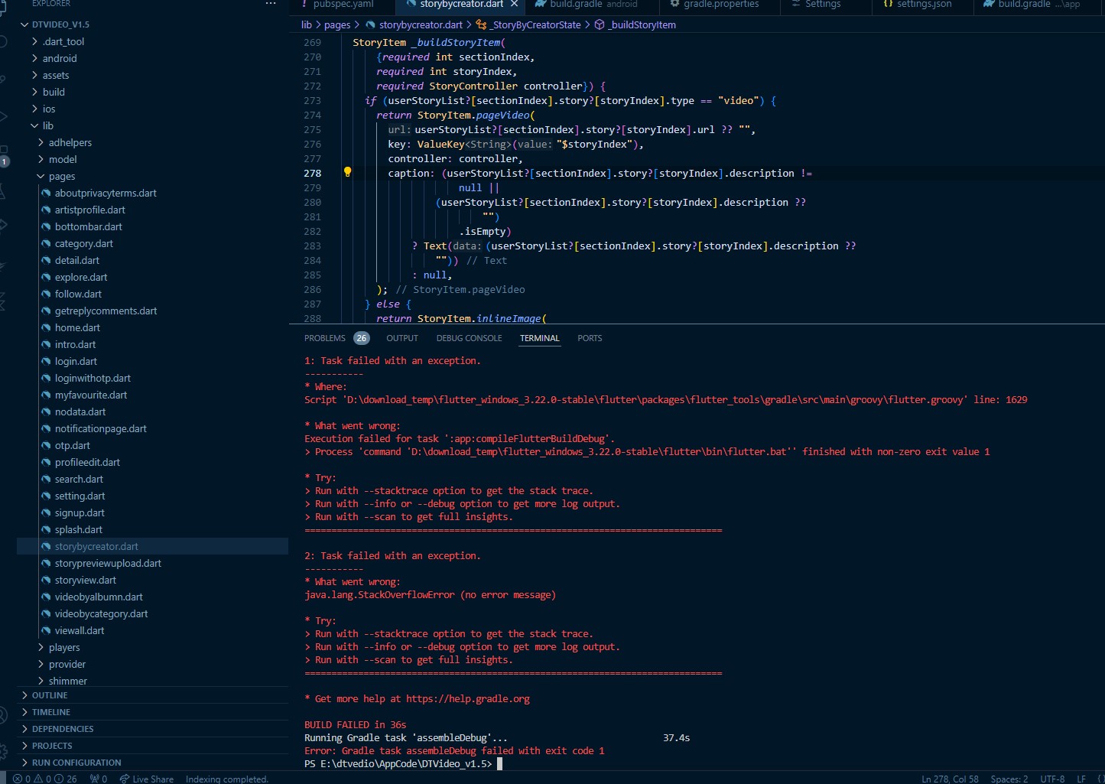This screenshot has width=1105, height=784.
Task: Change the UTF-8 encoding indicator
Action: tap(1052, 779)
